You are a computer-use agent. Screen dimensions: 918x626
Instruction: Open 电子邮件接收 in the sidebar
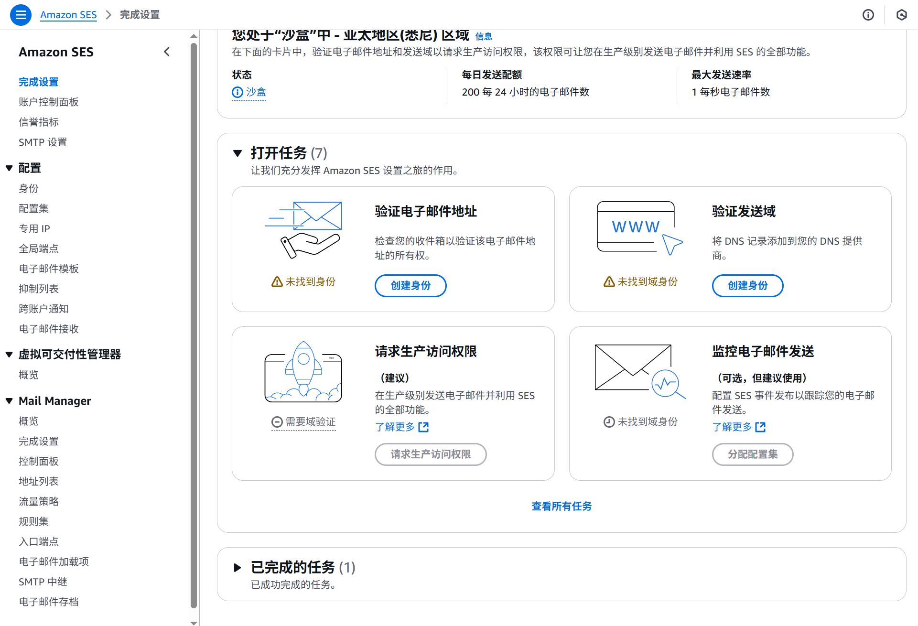coord(49,329)
